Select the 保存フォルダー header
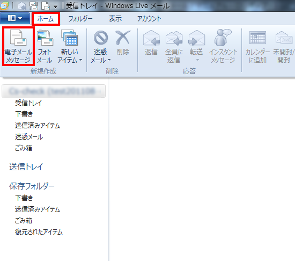The height and width of the screenshot is (261, 295). 32,186
